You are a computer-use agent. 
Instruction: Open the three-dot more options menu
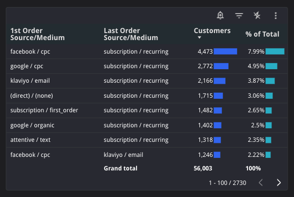coord(275,16)
